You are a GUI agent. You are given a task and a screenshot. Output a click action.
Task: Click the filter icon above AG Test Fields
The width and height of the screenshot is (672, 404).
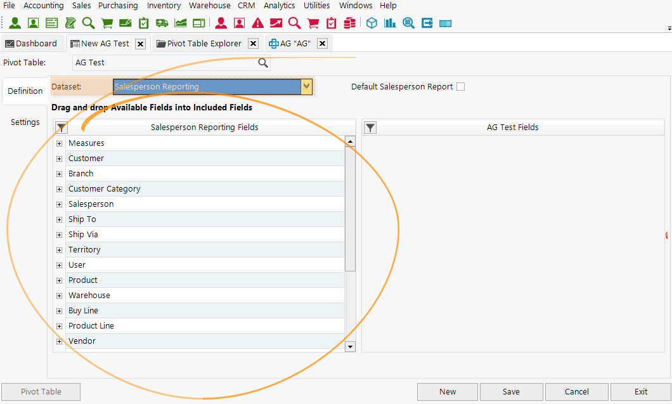coord(370,127)
